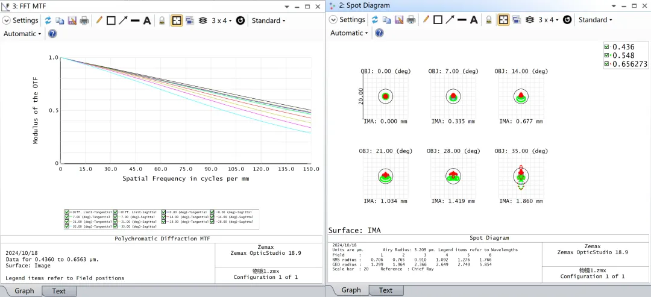This screenshot has height=297, width=651.
Task: Choose the text annotation 'A' tool in Spot Diagram
Action: [x=474, y=20]
